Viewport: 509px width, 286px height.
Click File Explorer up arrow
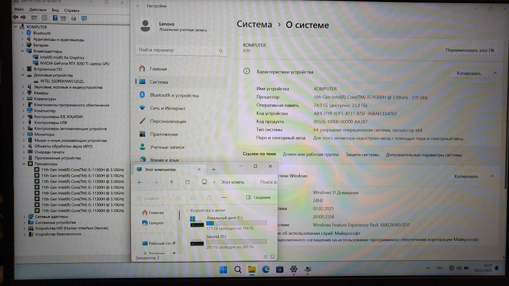[x=172, y=182]
